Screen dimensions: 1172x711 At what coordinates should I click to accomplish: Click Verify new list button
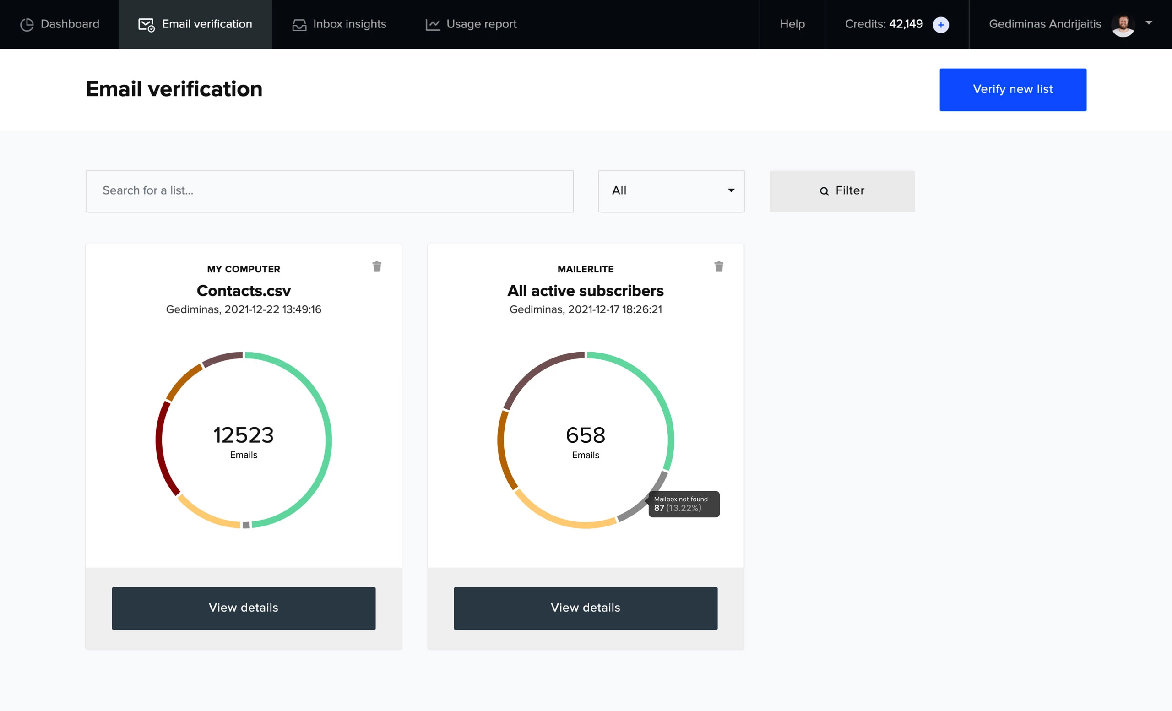pos(1013,90)
